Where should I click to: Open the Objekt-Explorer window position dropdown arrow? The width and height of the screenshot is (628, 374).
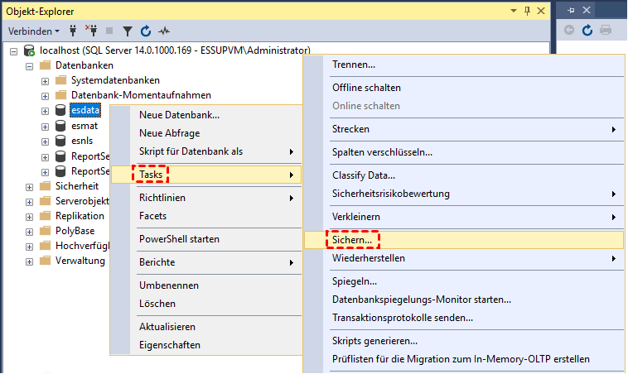point(511,9)
